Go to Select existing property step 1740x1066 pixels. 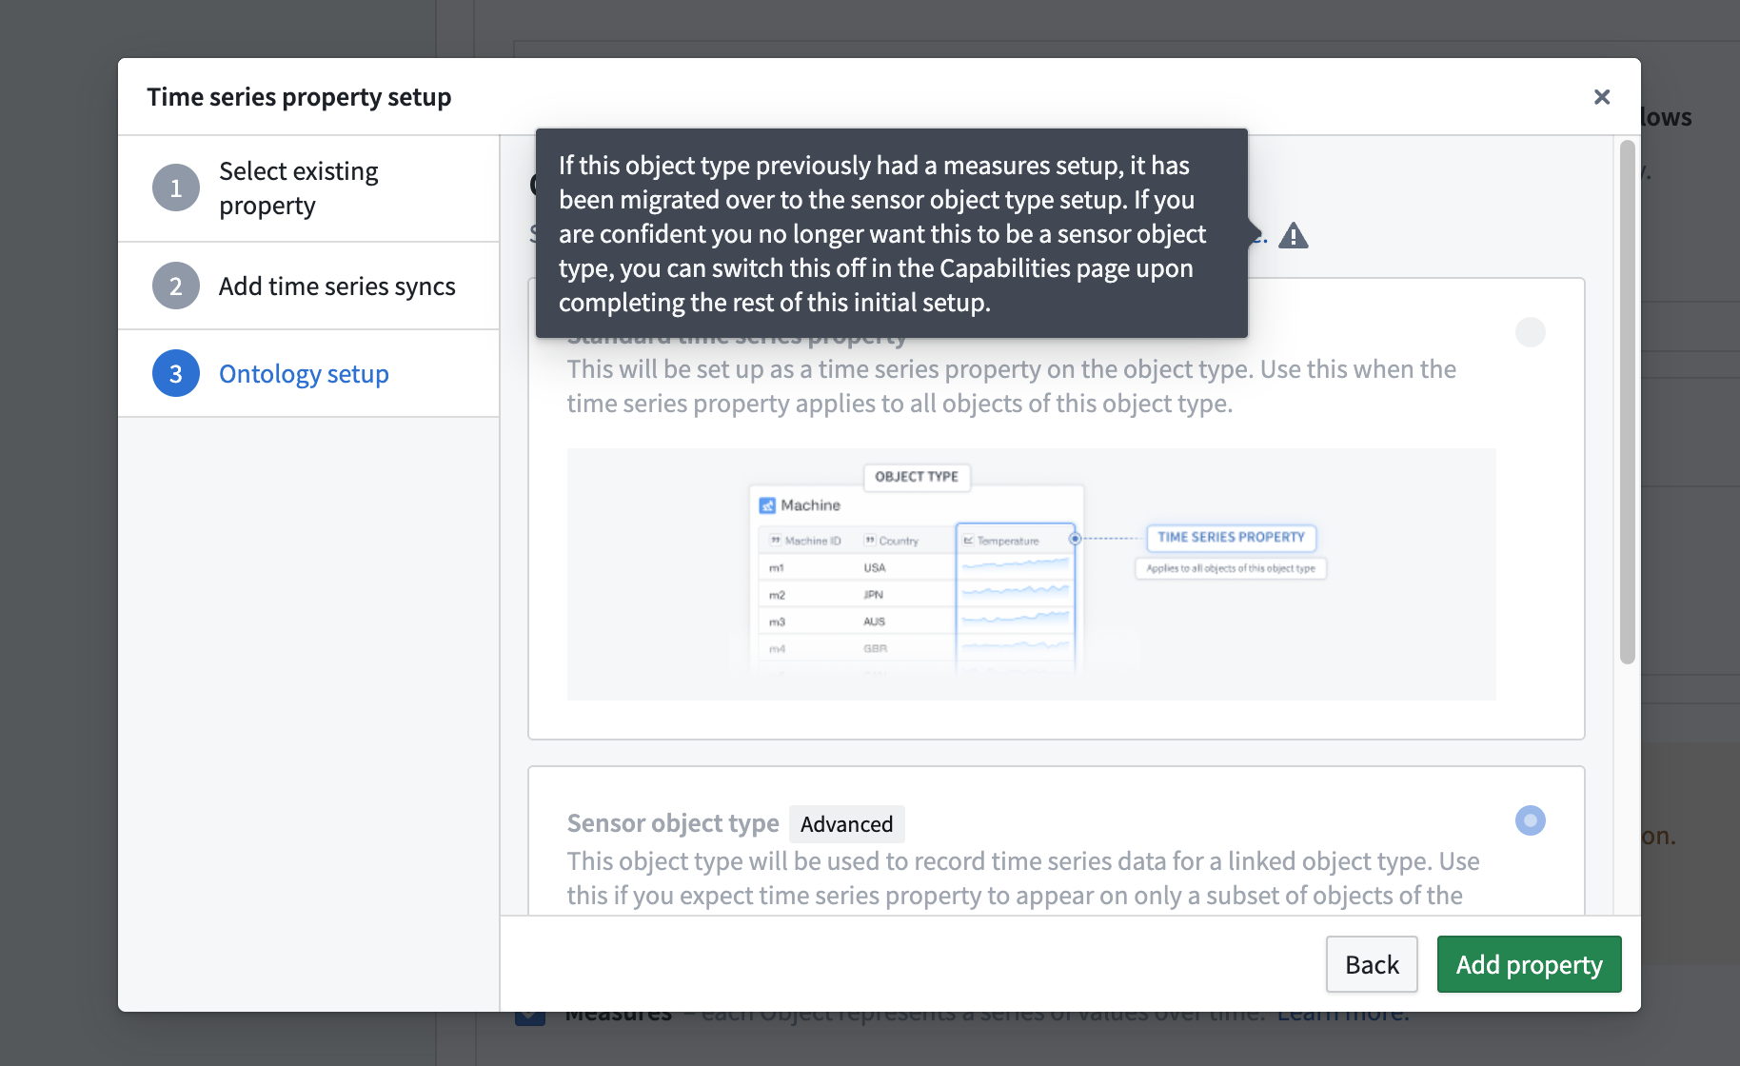point(299,188)
